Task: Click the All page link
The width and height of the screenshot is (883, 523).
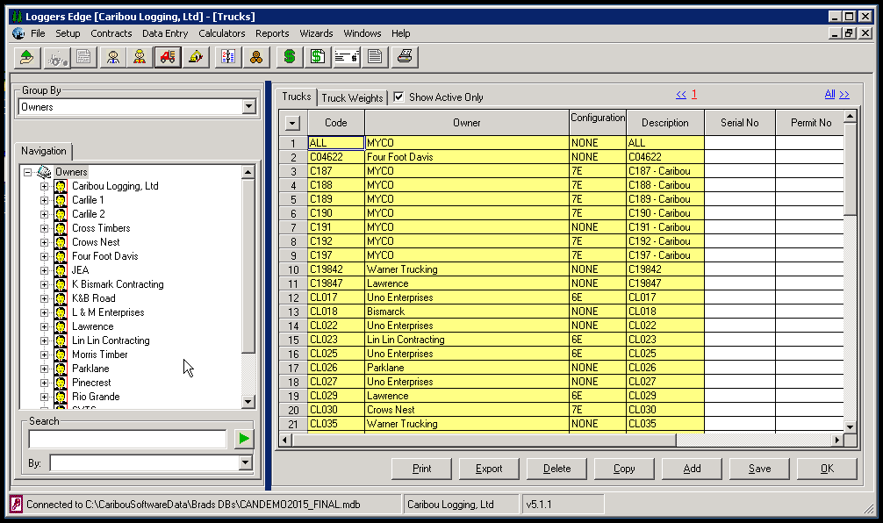Action: coord(829,94)
